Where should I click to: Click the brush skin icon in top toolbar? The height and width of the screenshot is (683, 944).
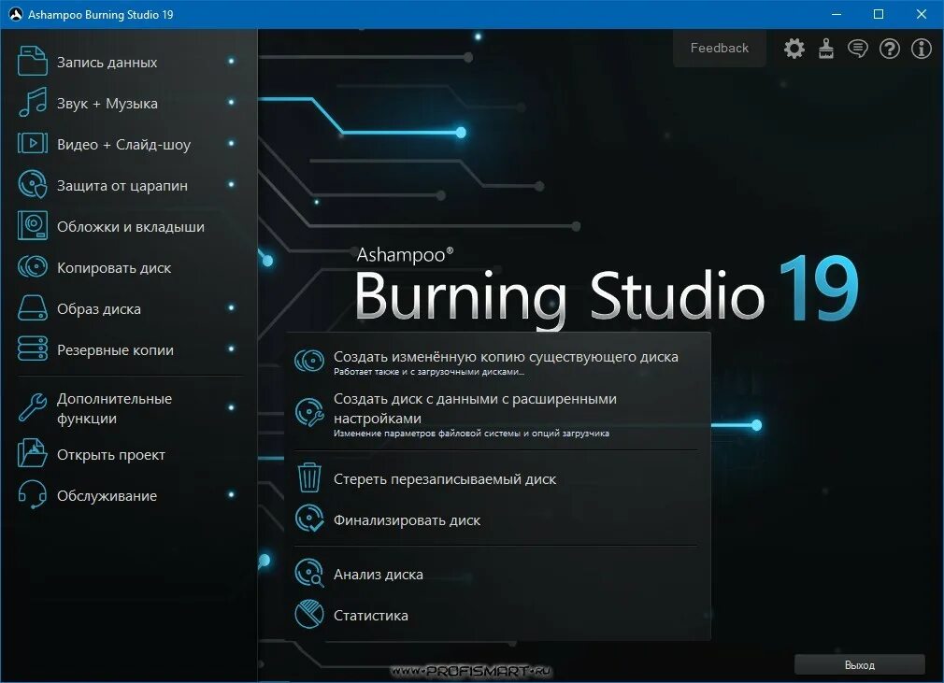826,49
